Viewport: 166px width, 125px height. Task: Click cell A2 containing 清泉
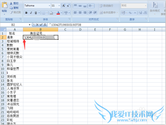coord(15,38)
